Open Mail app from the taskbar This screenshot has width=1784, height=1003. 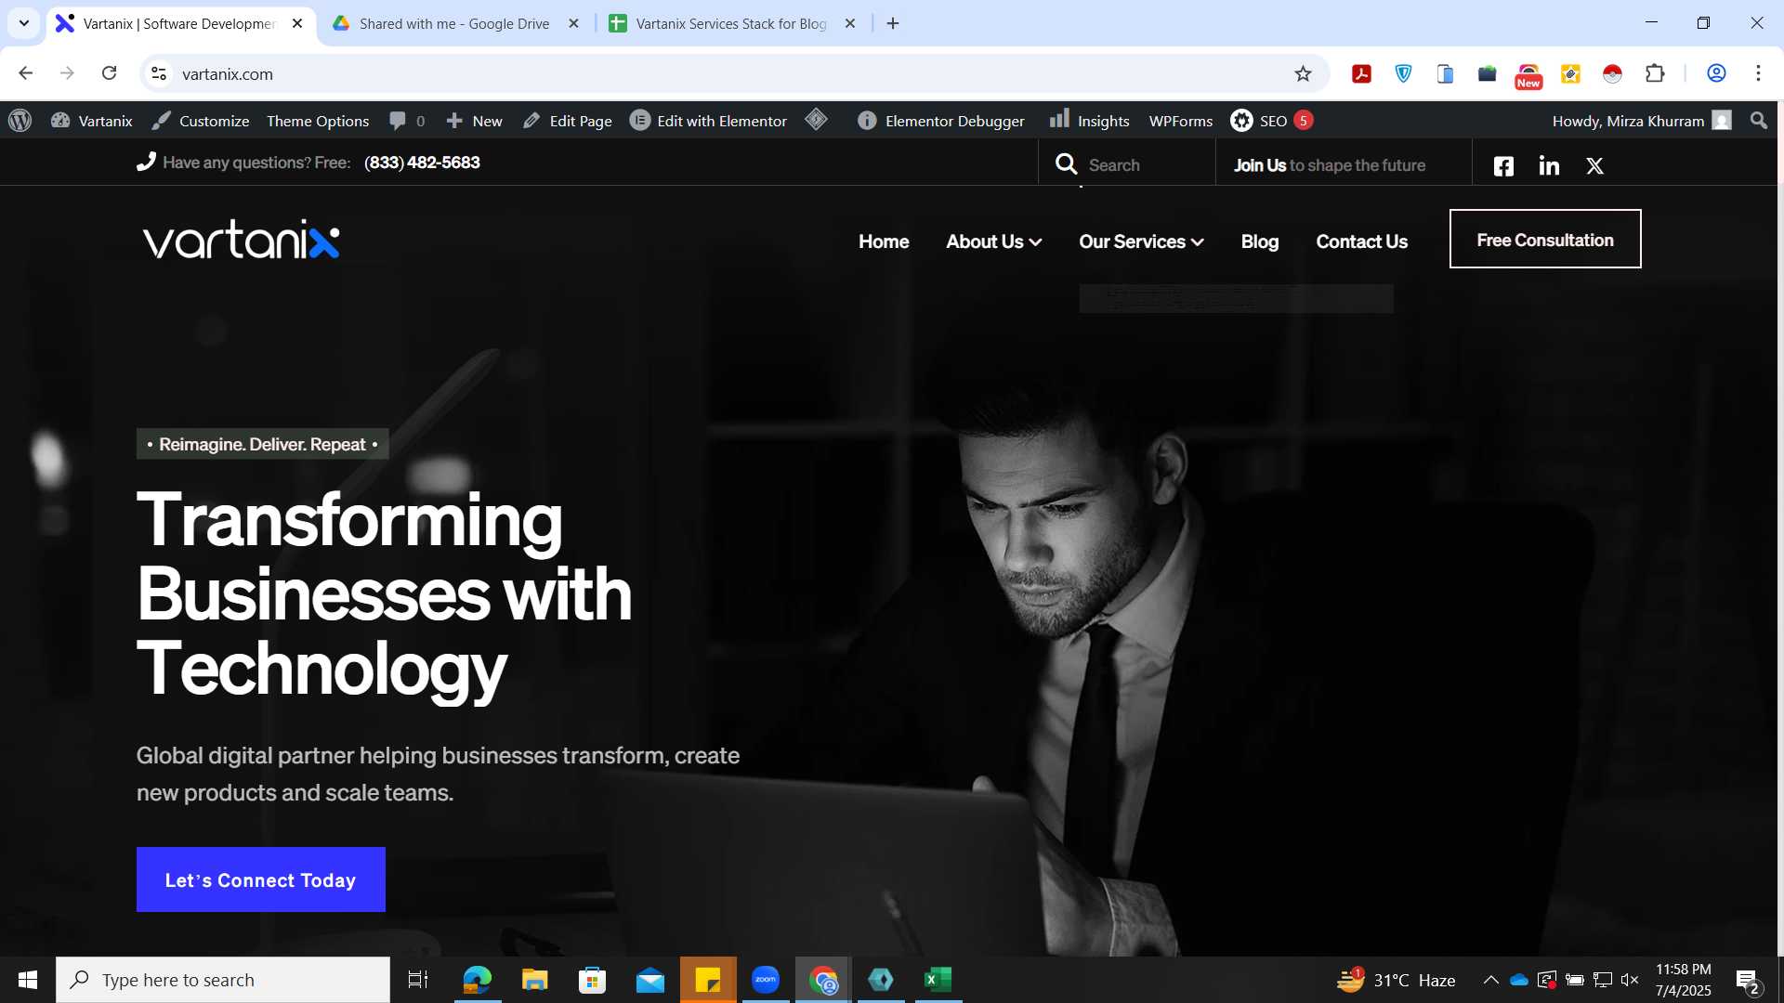pyautogui.click(x=650, y=980)
